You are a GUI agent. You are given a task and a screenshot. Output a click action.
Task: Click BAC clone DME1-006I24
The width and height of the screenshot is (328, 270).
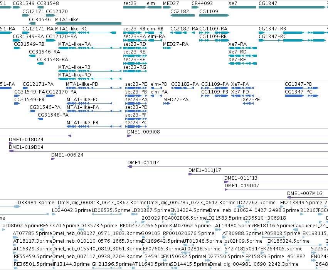pos(190,159)
